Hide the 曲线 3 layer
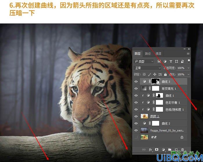Image resolution: width=203 pixels, height=162 pixels. point(136,81)
